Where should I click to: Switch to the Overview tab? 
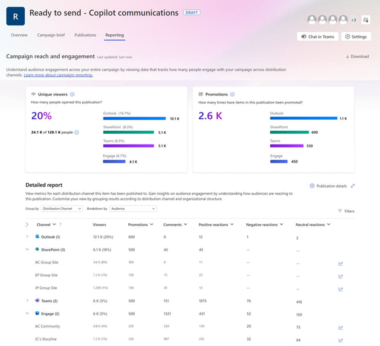(x=19, y=35)
